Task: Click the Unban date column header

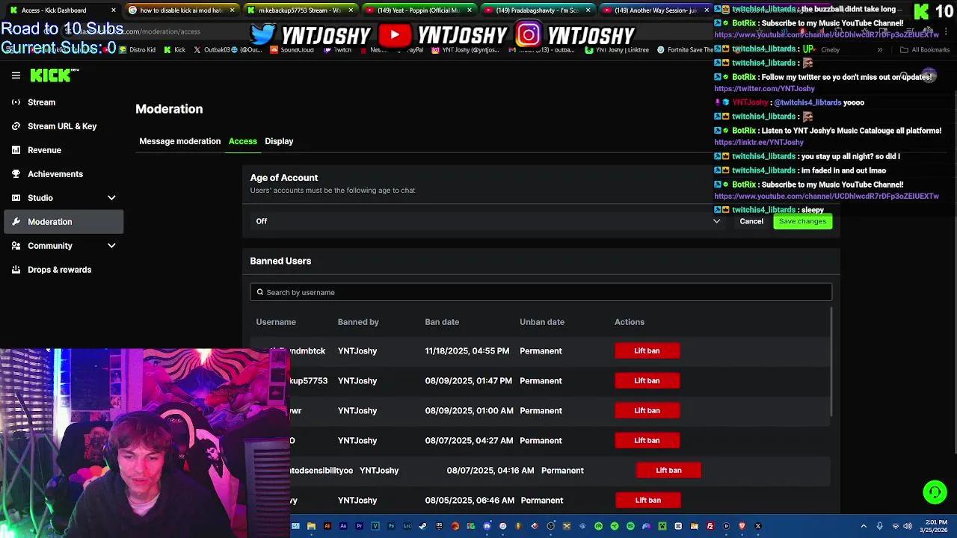Action: pyautogui.click(x=542, y=322)
